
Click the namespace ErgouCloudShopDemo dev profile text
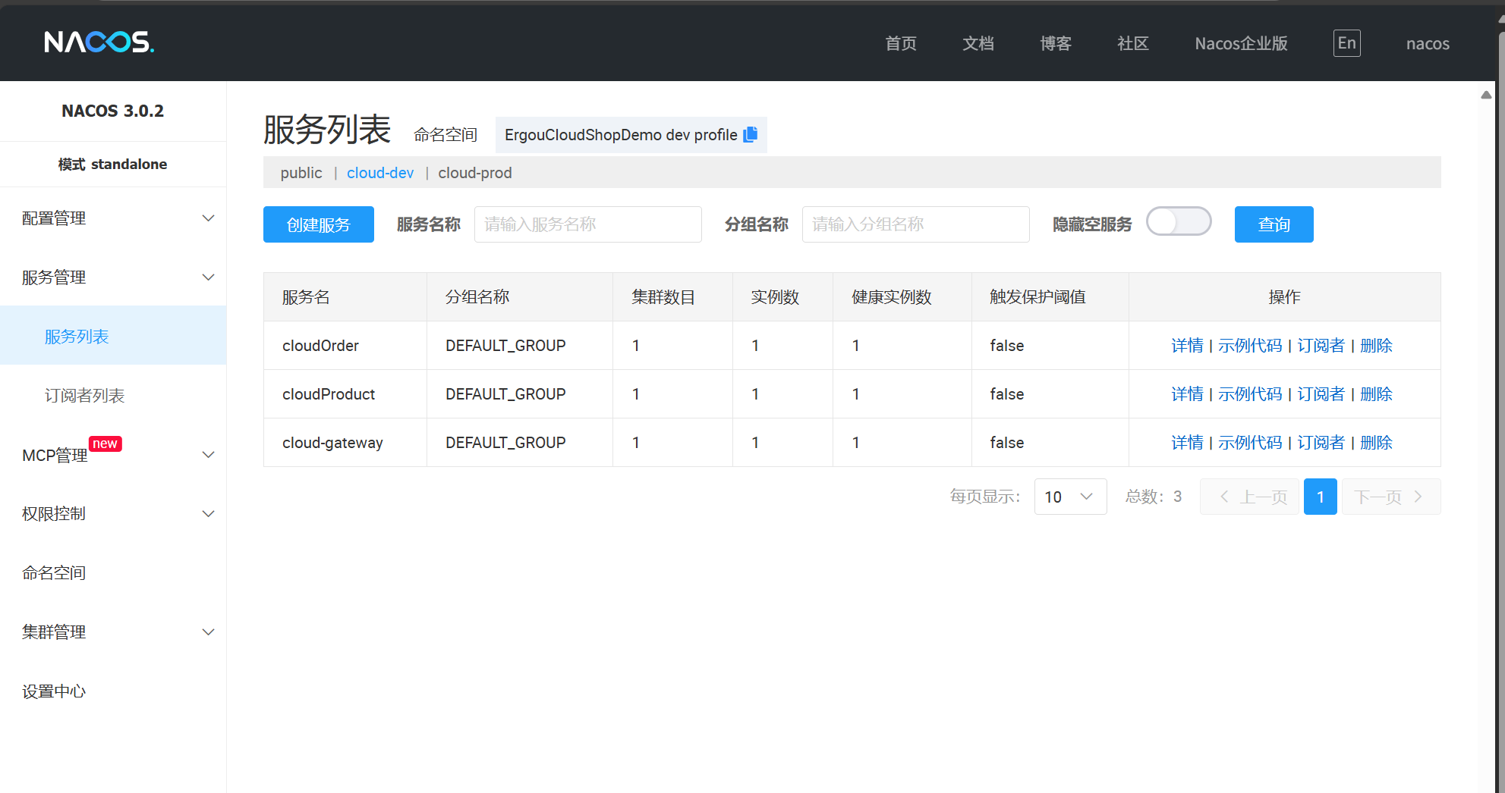[621, 135]
